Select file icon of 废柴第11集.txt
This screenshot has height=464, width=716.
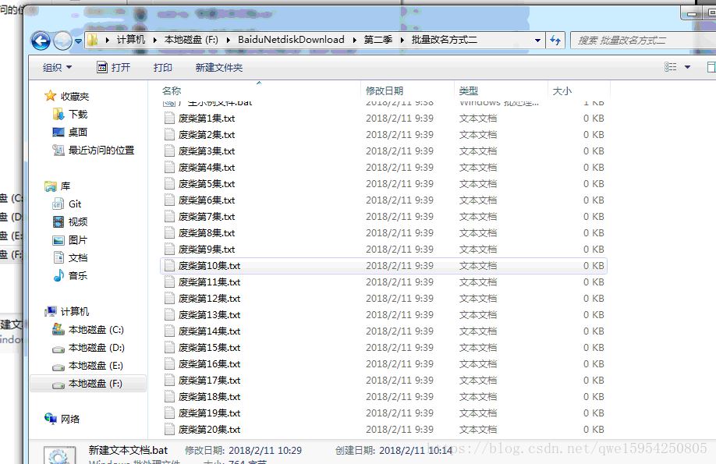click(169, 282)
